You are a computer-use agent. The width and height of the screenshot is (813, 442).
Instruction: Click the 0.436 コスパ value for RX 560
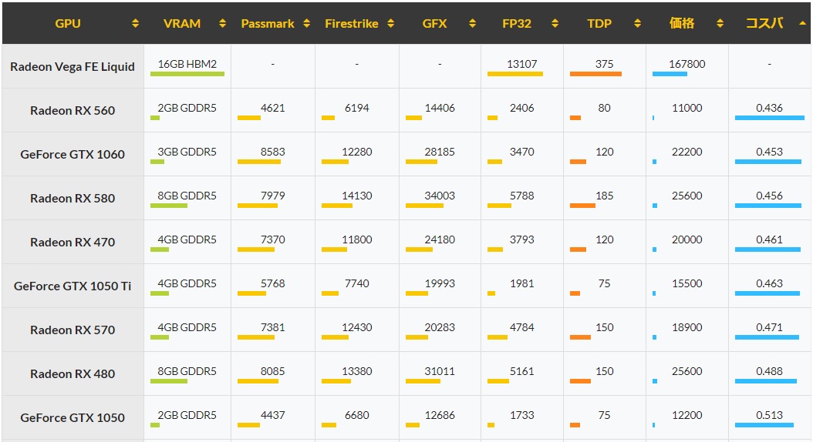(770, 108)
